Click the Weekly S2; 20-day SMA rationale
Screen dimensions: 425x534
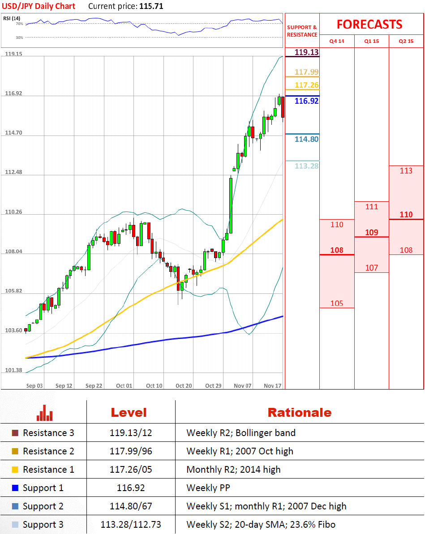[x=261, y=525]
